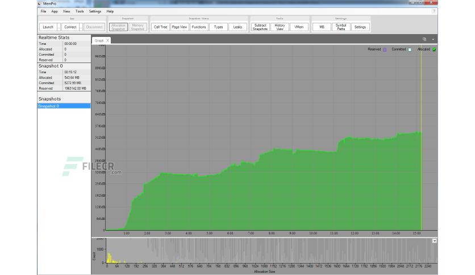This screenshot has height=275, width=475.
Task: Open the Page View
Action: tap(180, 27)
